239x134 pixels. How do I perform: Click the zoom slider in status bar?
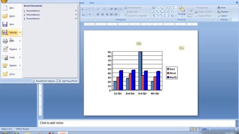click(x=221, y=129)
